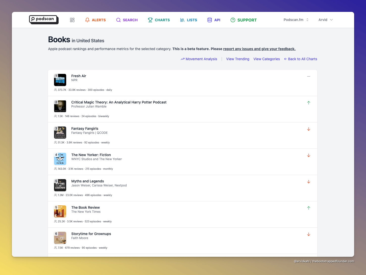The height and width of the screenshot is (275, 366).
Task: Click the '51.3K · 3.9K reviews' stats line
Action: 82,142
